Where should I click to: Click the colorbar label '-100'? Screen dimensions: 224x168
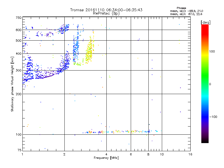[213, 117]
